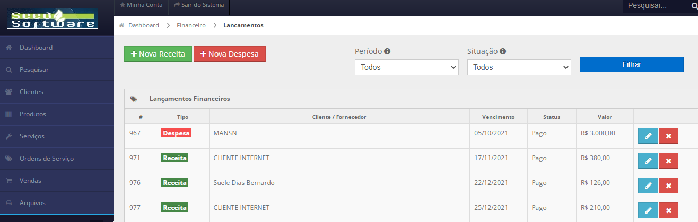The image size is (698, 222).
Task: Focus the Pesquisar search field
Action: (655, 6)
